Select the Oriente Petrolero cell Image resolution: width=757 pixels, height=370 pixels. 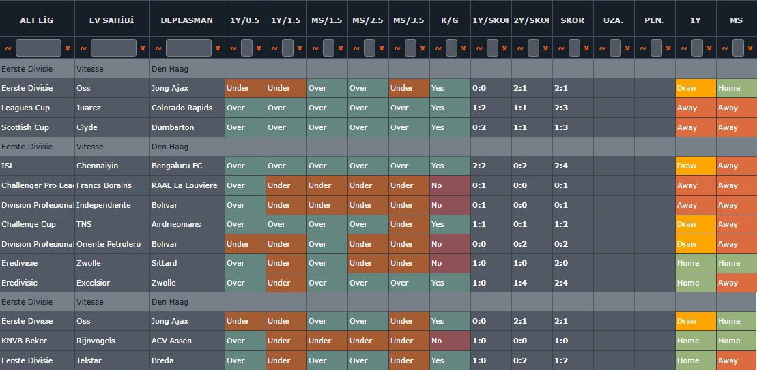tap(112, 244)
